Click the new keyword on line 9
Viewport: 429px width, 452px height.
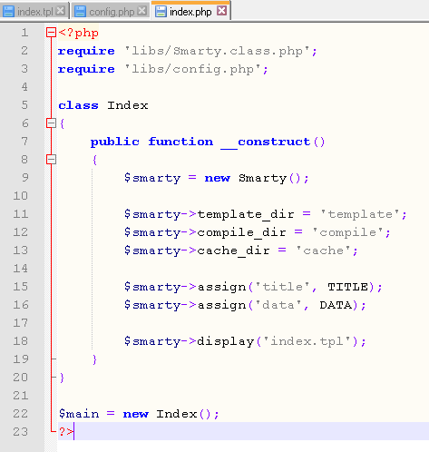[218, 178]
